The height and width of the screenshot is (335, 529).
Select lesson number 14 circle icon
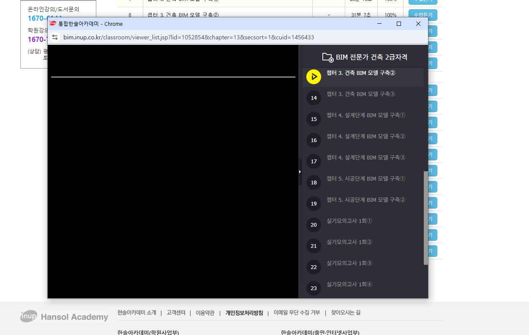click(314, 98)
